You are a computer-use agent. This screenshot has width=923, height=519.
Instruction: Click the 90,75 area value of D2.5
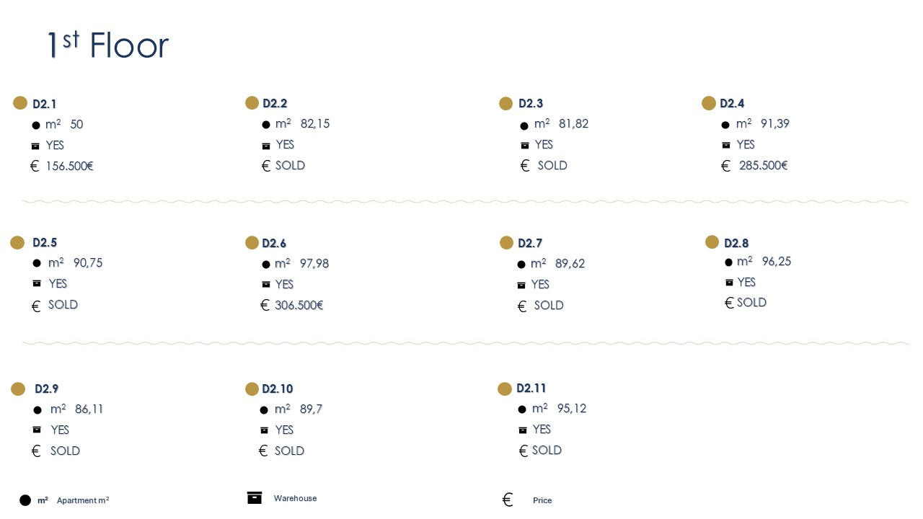pyautogui.click(x=88, y=263)
